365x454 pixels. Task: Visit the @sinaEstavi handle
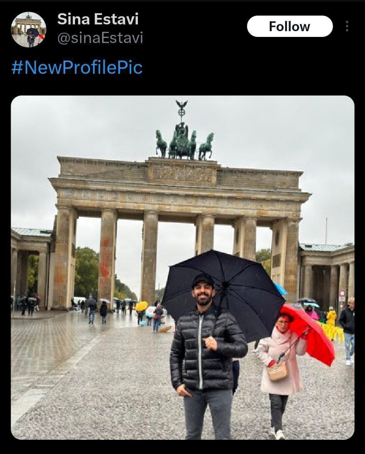pos(100,38)
